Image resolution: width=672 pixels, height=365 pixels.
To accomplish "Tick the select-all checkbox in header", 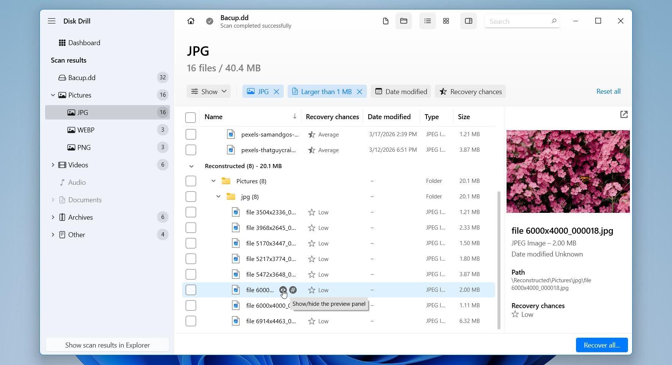I will coord(190,117).
